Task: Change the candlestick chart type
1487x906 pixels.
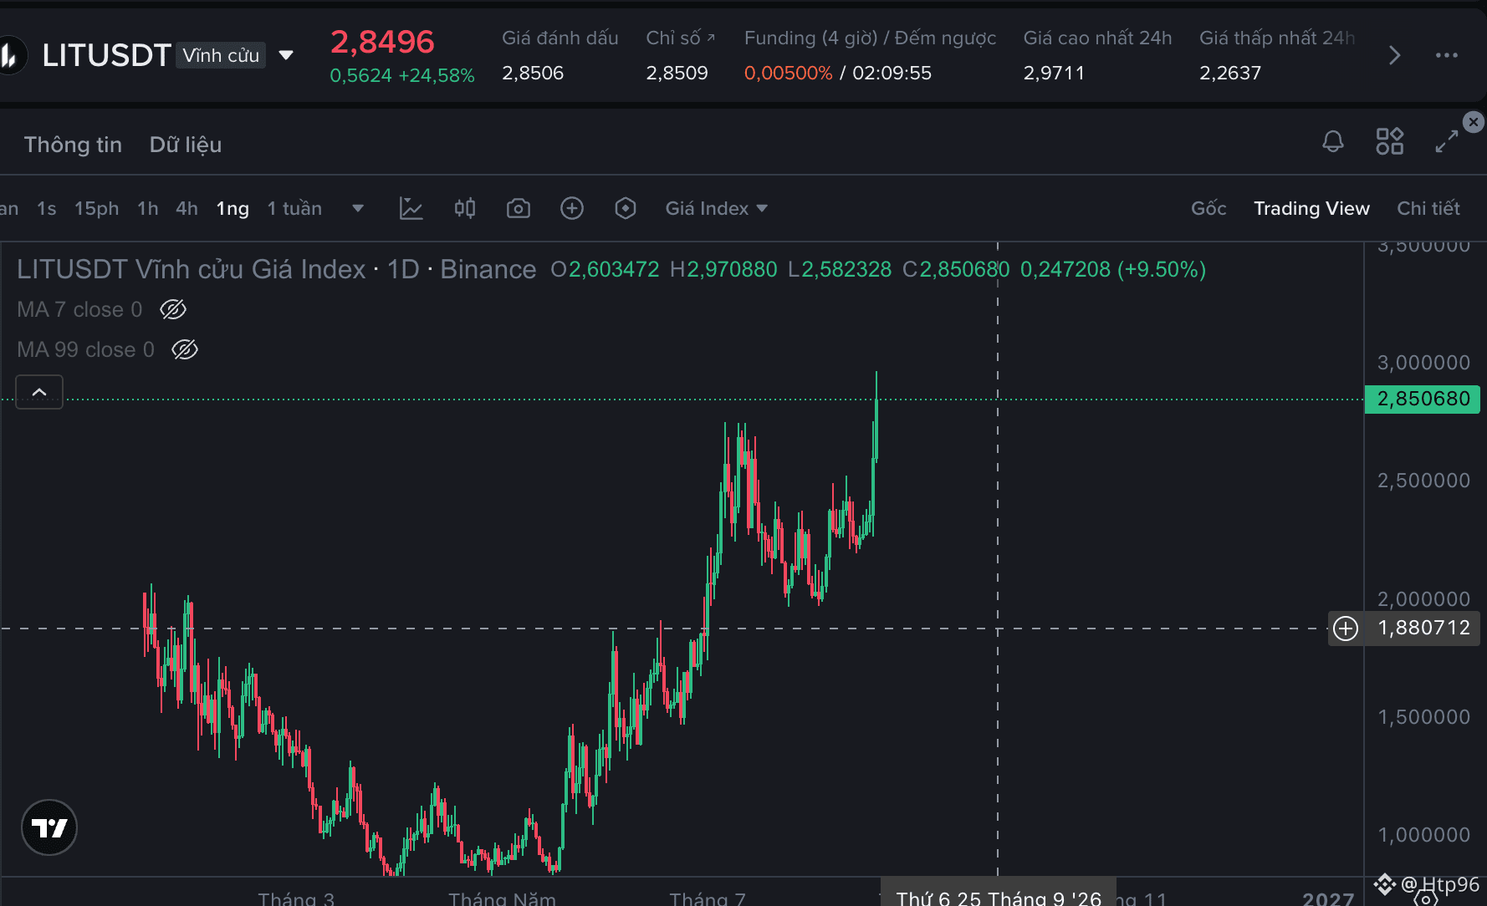Action: click(465, 208)
